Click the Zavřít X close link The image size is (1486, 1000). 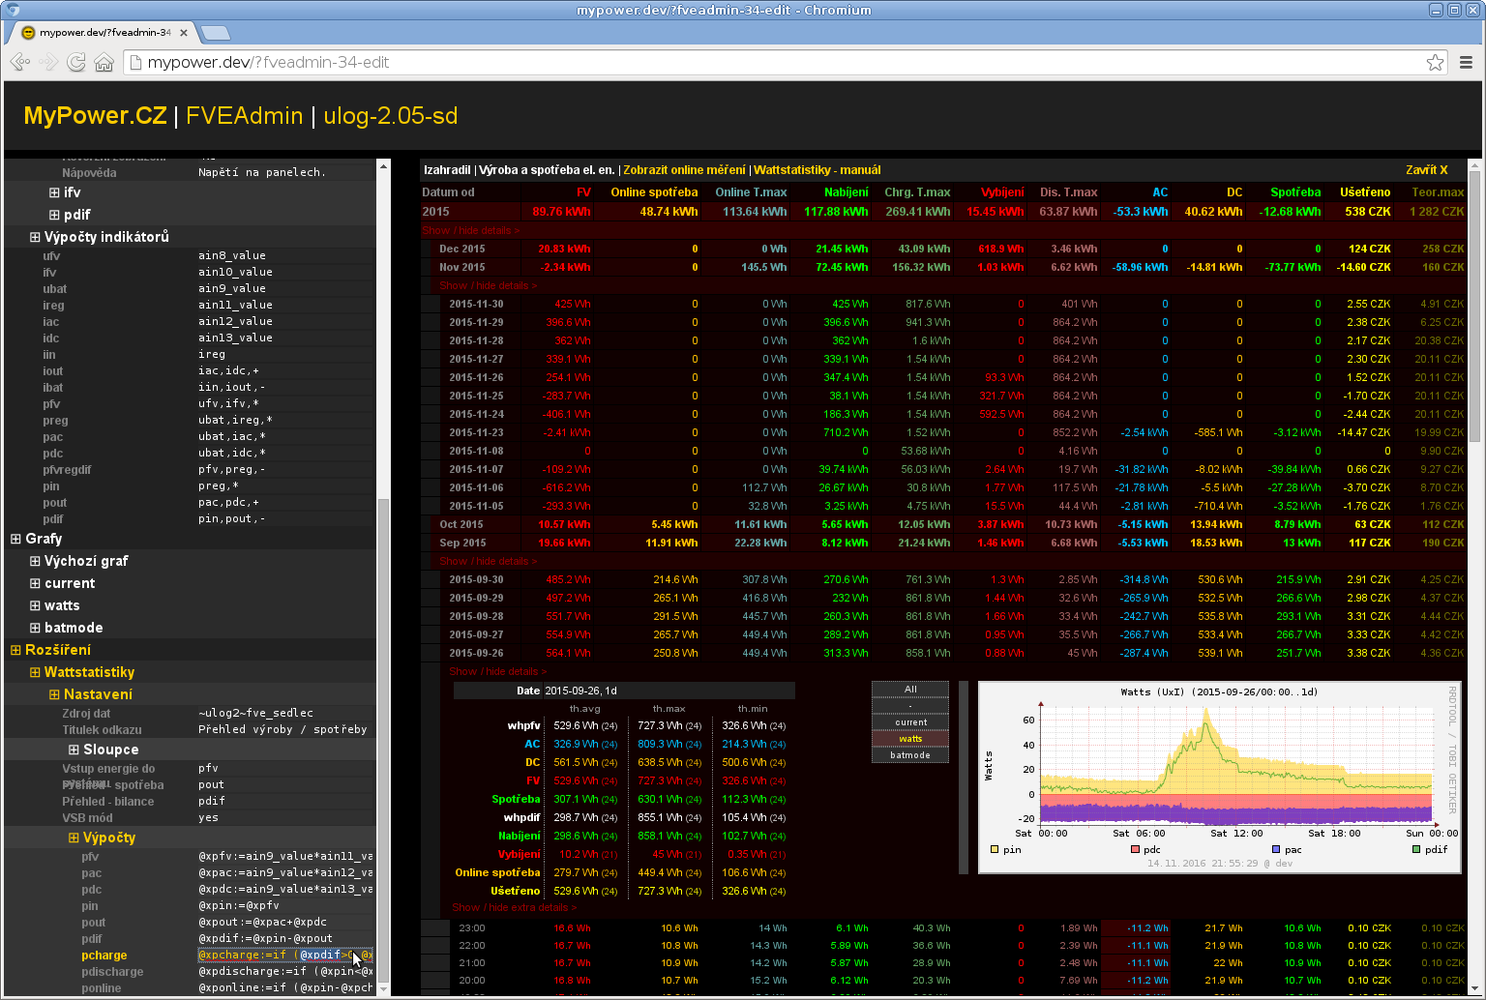1426,170
